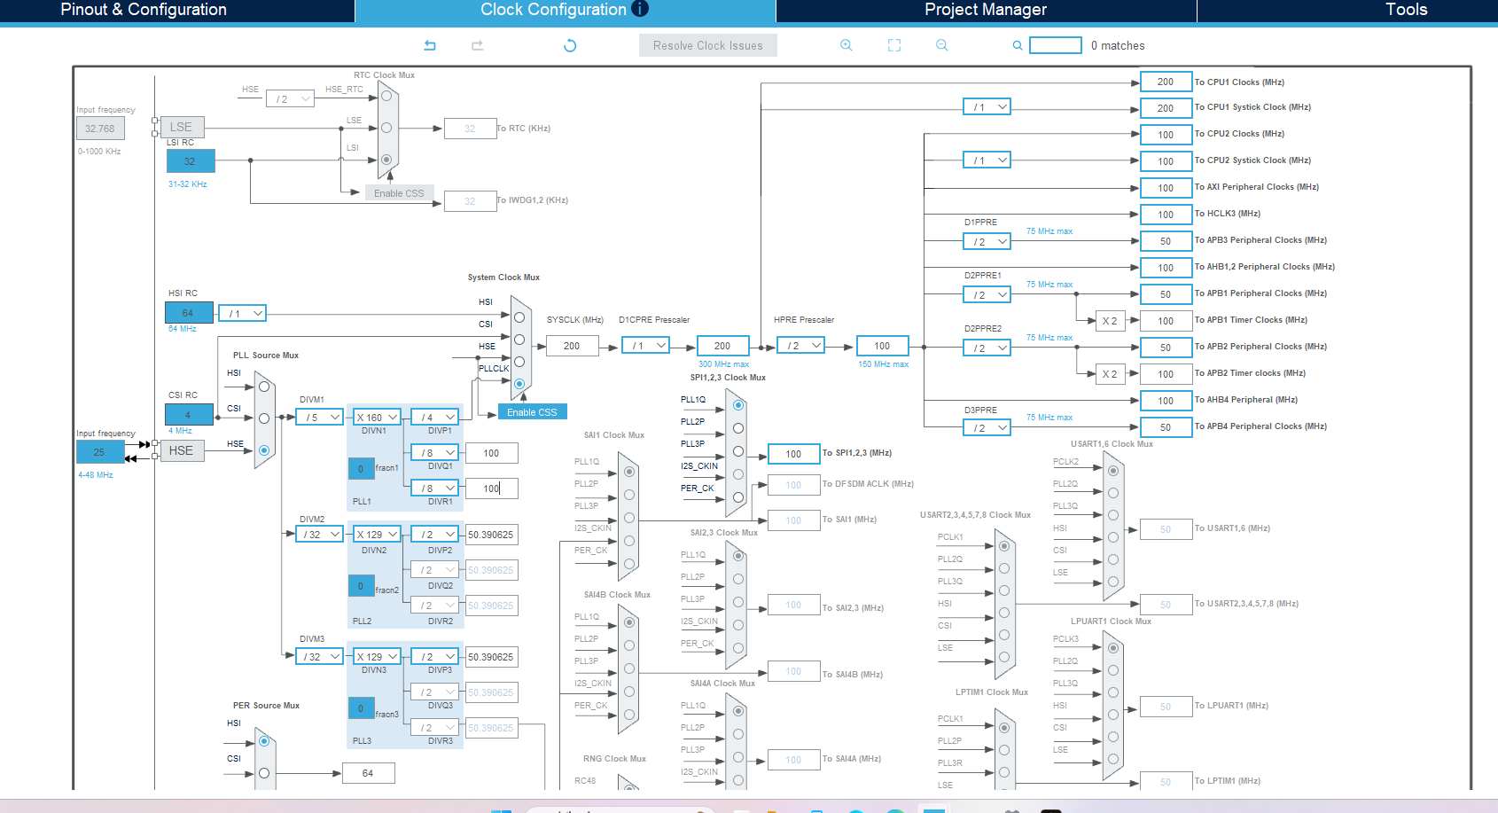Open the DIVM1 /5 dropdown
The width and height of the screenshot is (1498, 813).
point(320,417)
